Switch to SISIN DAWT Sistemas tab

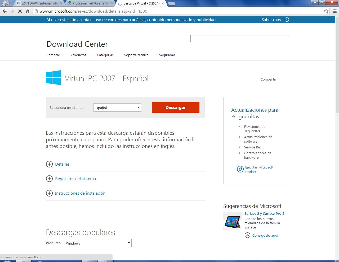click(39, 3)
